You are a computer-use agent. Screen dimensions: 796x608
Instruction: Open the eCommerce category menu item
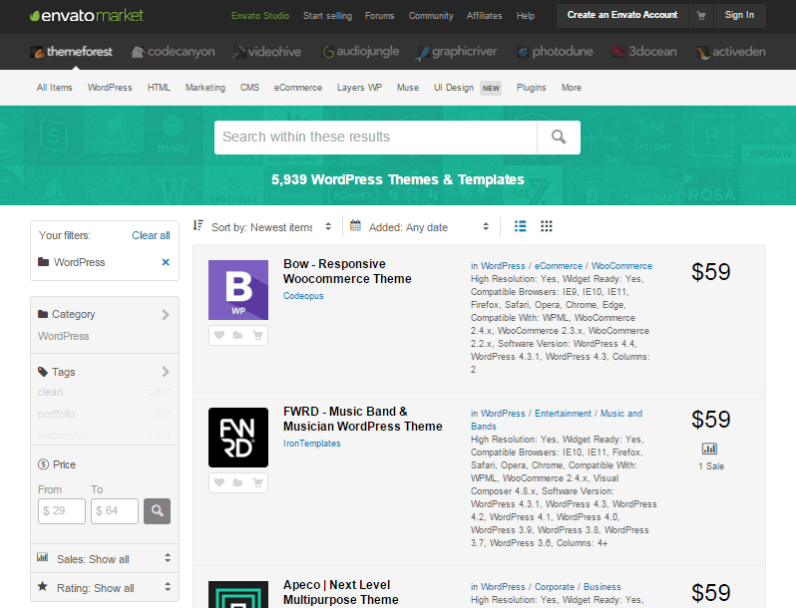coord(298,88)
